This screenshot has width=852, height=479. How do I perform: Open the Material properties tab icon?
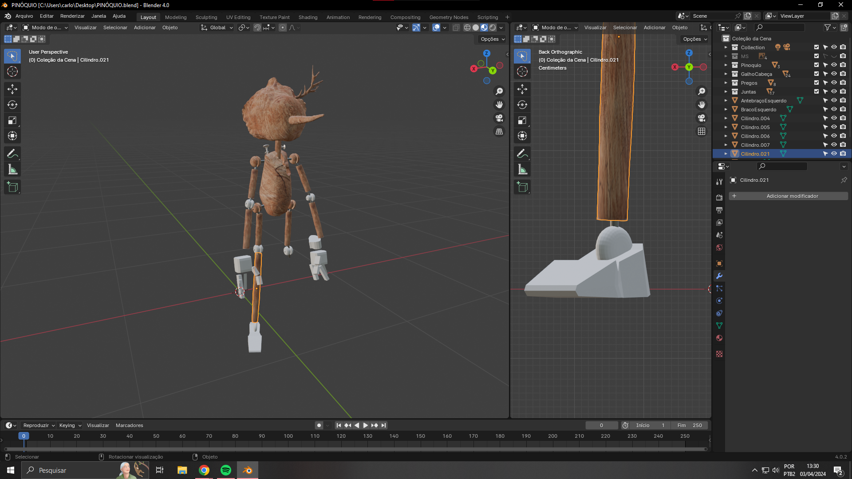coord(719,338)
